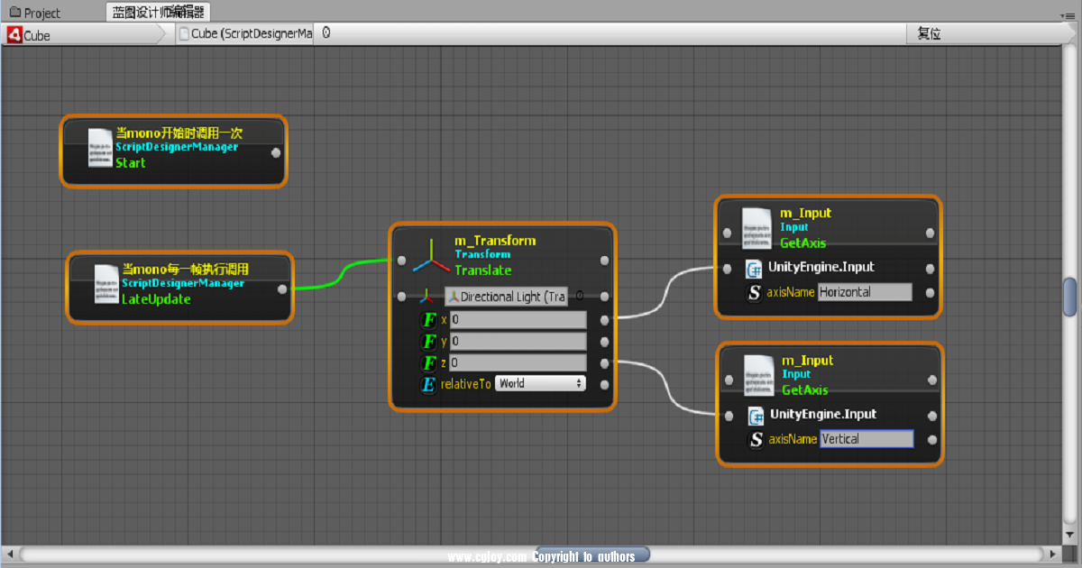Toggle the lock icon next to the breadcrumb bar
Image resolution: width=1082 pixels, height=568 pixels.
[x=325, y=33]
